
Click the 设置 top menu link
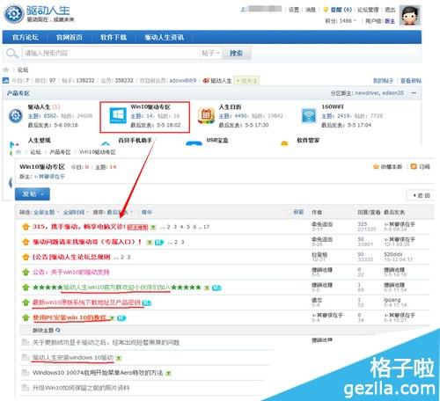coord(294,10)
